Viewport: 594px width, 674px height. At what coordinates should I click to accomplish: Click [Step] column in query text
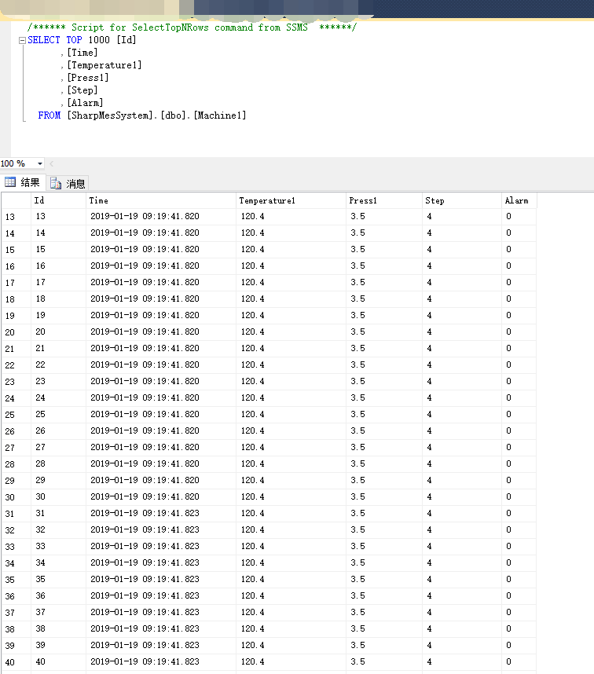tap(82, 90)
